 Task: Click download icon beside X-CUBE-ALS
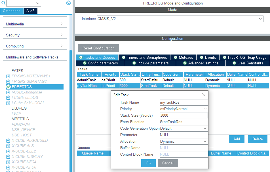(8, 146)
